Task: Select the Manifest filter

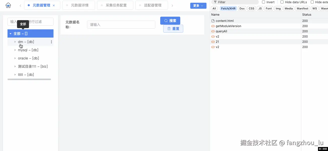Action: click(302, 8)
